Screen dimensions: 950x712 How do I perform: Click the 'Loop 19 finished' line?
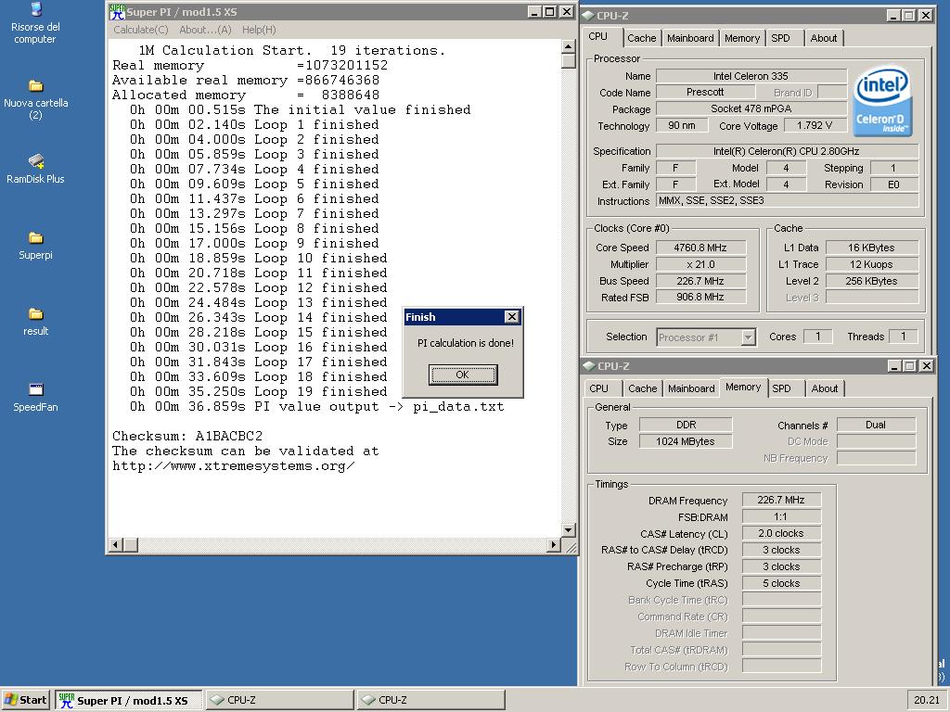(258, 391)
